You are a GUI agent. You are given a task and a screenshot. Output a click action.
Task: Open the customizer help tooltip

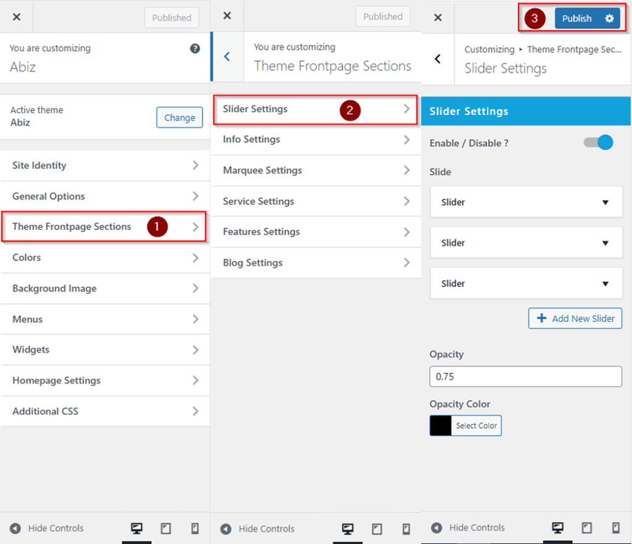pos(194,48)
